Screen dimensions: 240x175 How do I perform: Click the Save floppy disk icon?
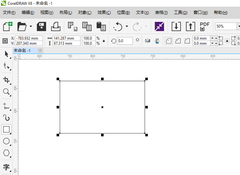(41, 26)
